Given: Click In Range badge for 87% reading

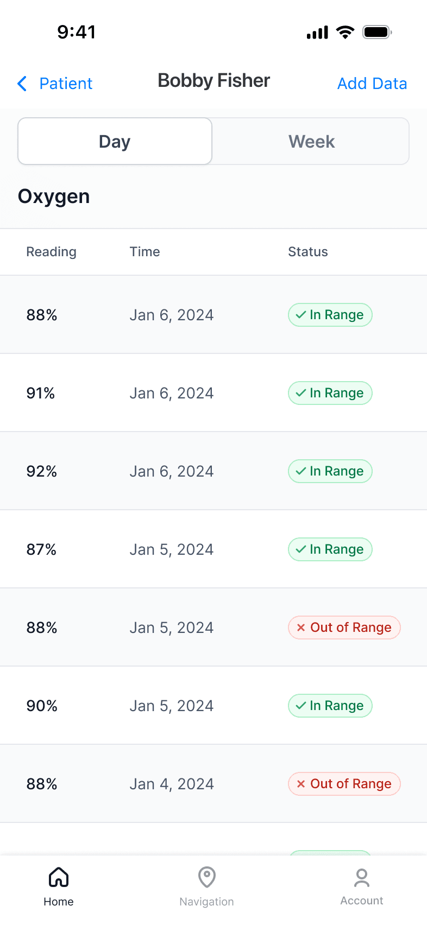Looking at the screenshot, I should pos(330,549).
